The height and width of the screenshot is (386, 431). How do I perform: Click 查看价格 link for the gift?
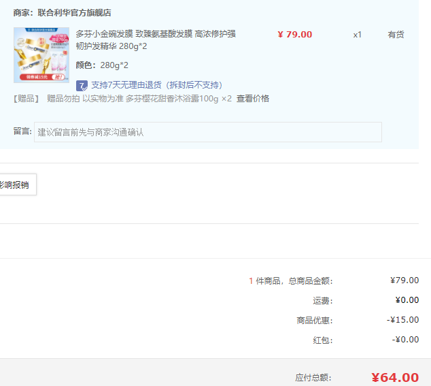(253, 99)
